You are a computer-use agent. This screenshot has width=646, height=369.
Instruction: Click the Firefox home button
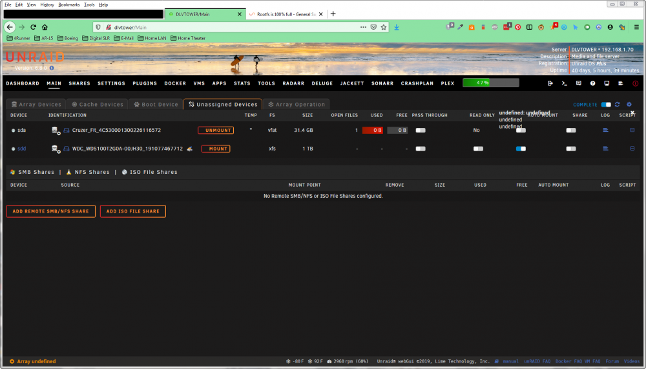[x=45, y=27]
